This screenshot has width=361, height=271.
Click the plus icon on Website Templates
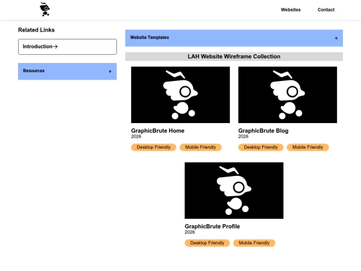(336, 38)
